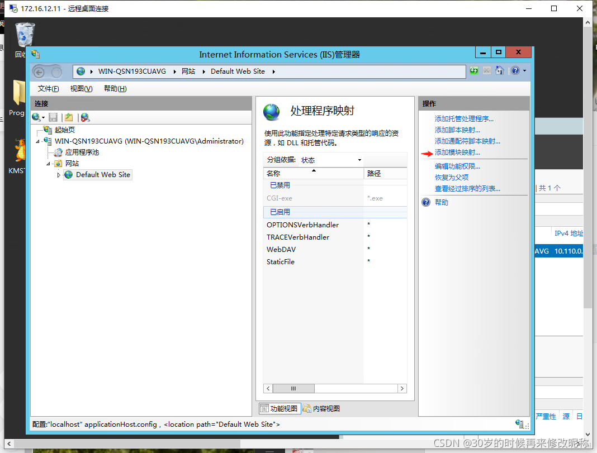Switch to the 内容视图 tab
597x453 pixels.
(322, 408)
